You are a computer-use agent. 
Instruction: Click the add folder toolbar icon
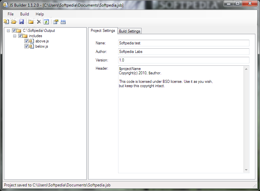[31, 22]
